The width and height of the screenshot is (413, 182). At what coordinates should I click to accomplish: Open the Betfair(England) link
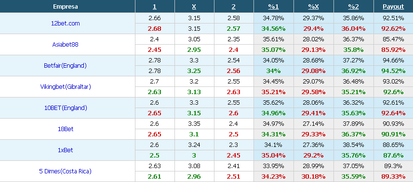pos(66,66)
